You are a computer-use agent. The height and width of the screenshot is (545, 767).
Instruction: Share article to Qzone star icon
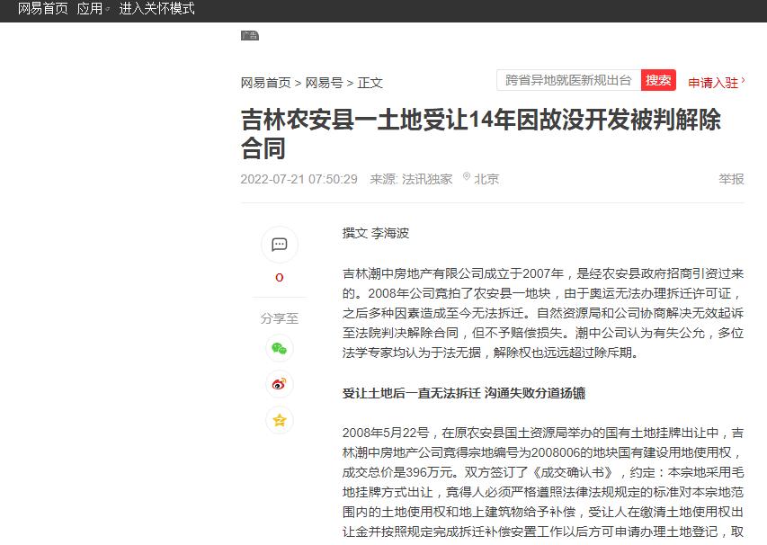279,420
